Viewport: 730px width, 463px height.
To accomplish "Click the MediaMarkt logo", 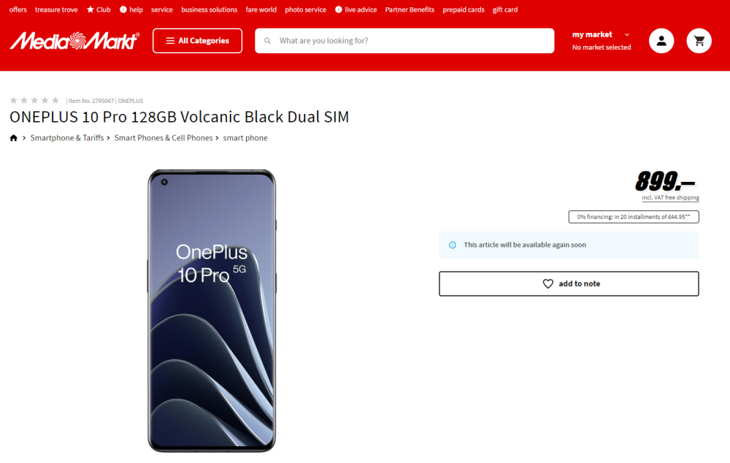I will 74,41.
